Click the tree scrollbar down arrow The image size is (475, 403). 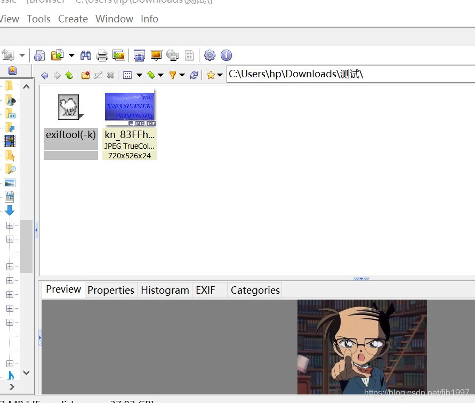[26, 373]
